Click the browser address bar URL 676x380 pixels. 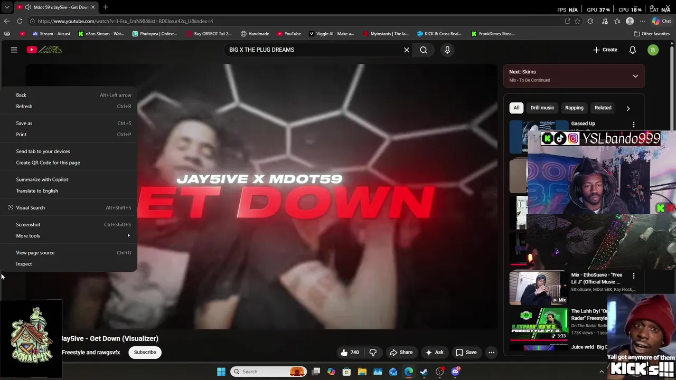(x=125, y=21)
